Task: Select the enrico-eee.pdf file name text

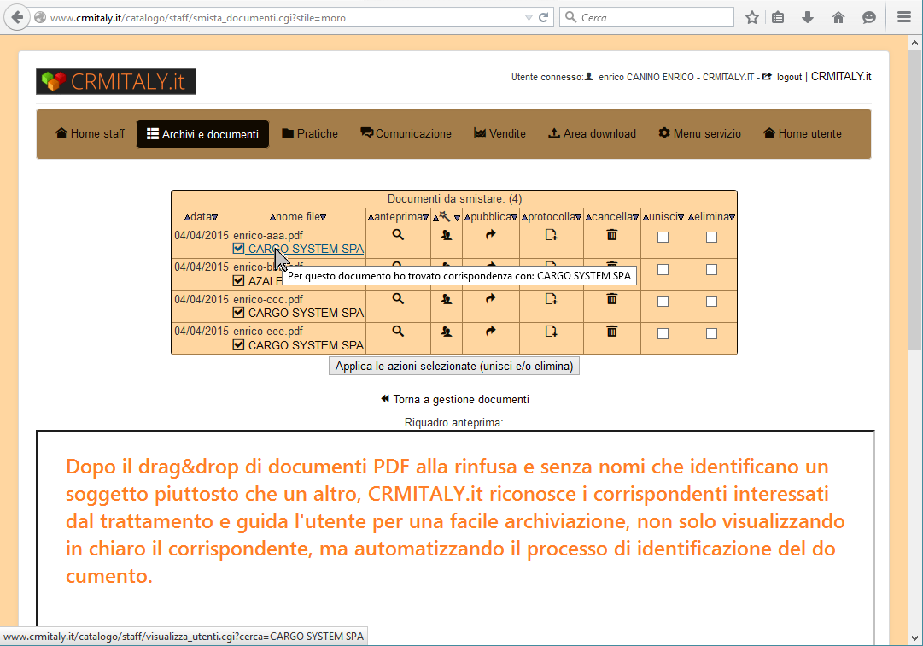Action: pos(268,332)
